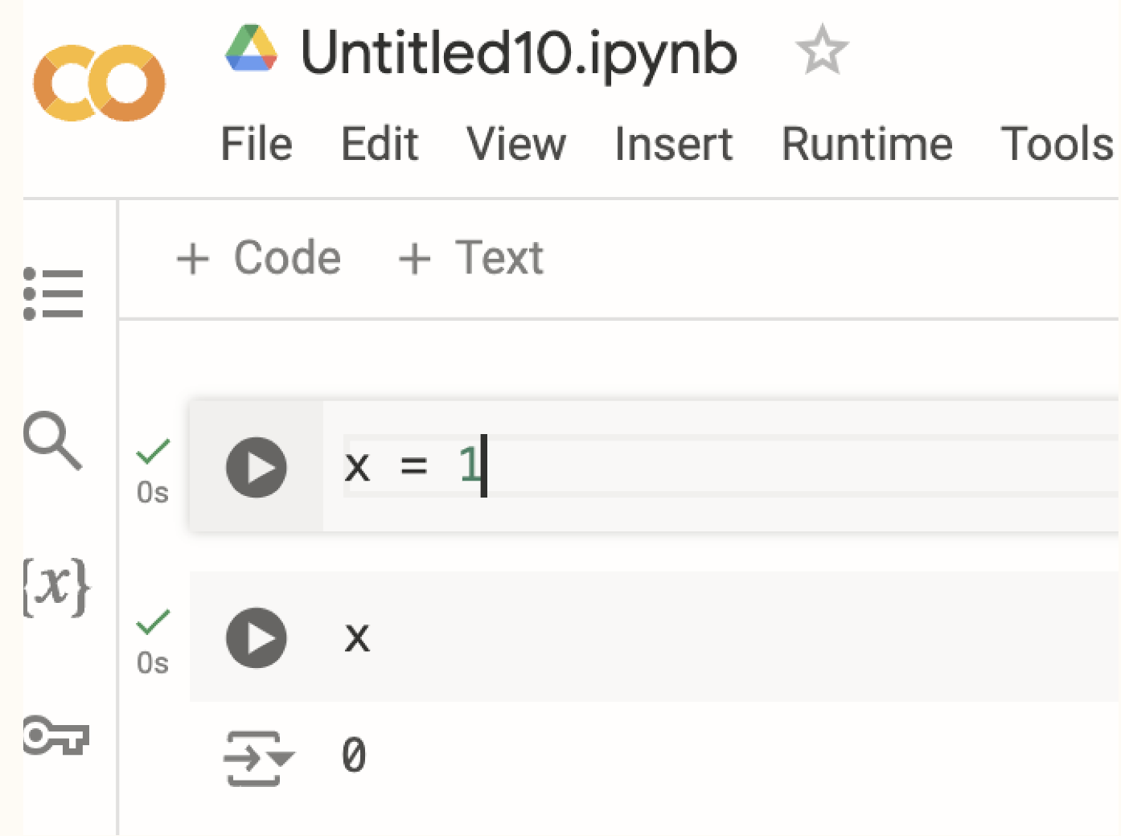Go to Colab home via logo
This screenshot has height=836, width=1121.
pos(99,84)
